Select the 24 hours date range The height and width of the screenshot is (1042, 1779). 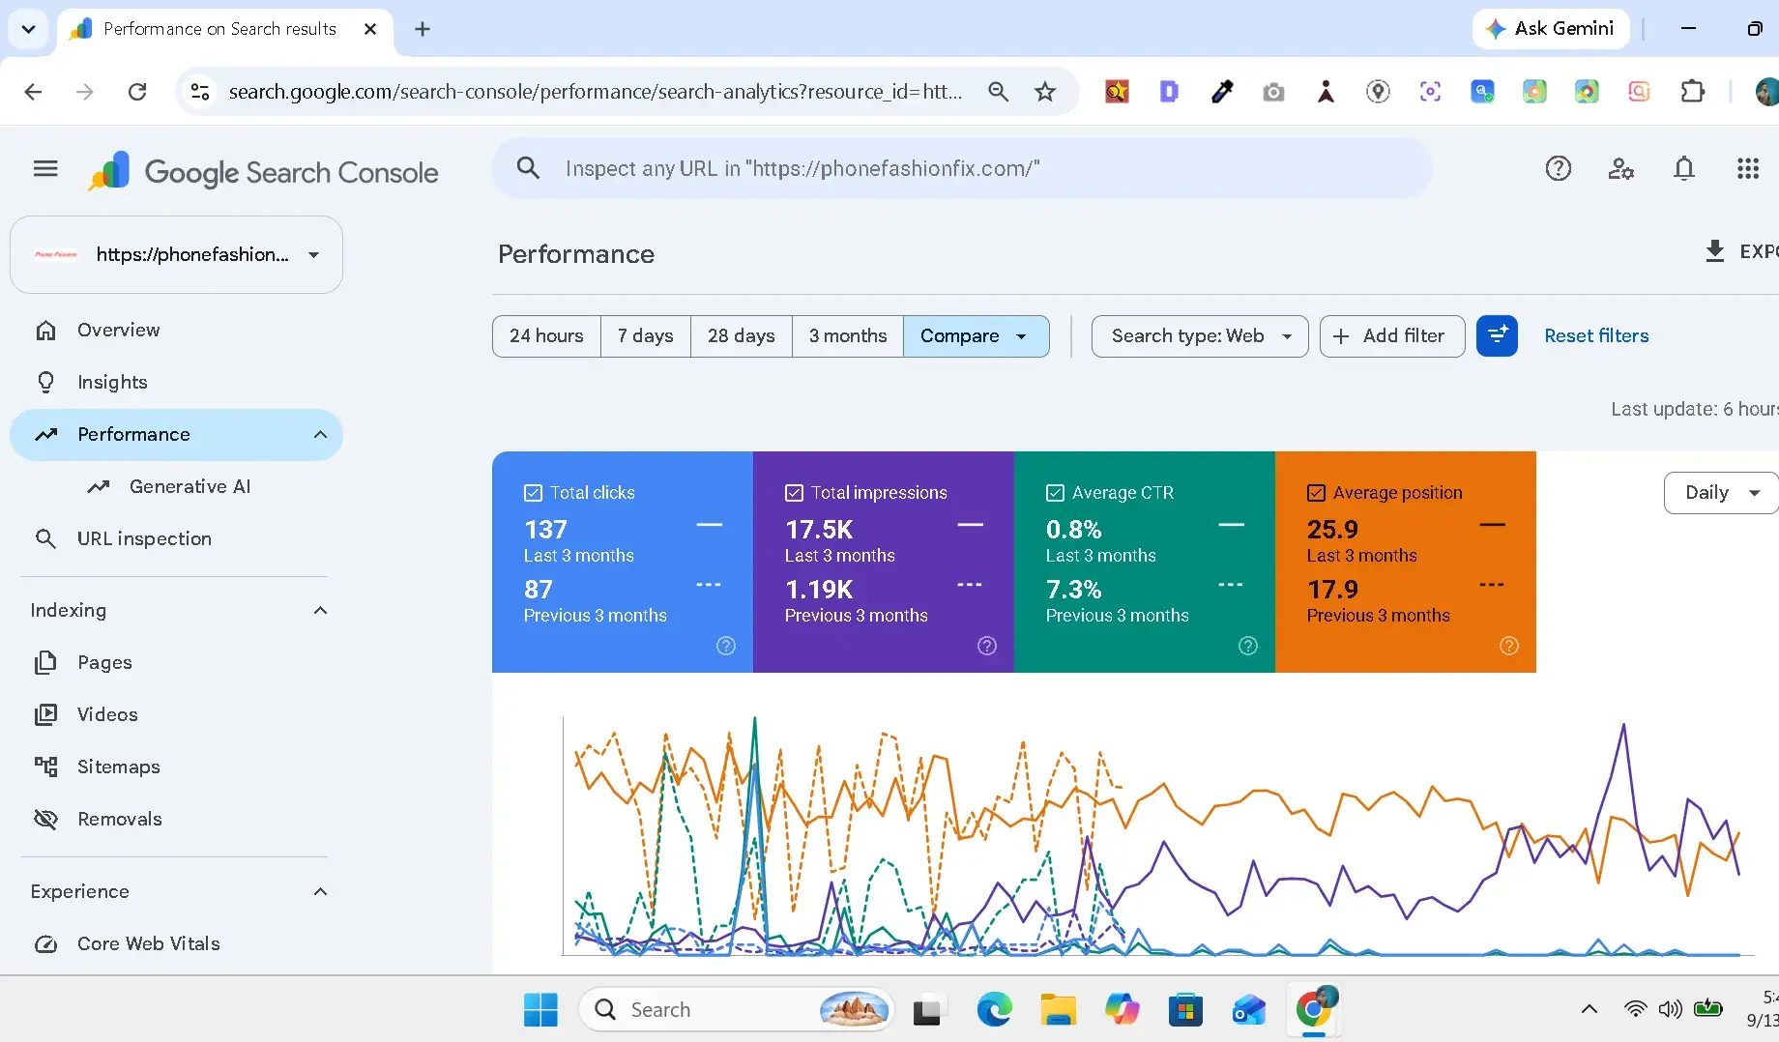546,336
